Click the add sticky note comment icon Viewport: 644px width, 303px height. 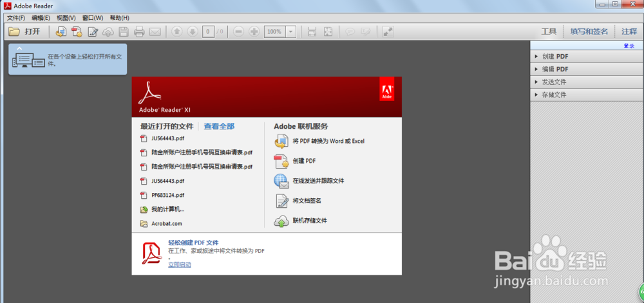(x=350, y=32)
